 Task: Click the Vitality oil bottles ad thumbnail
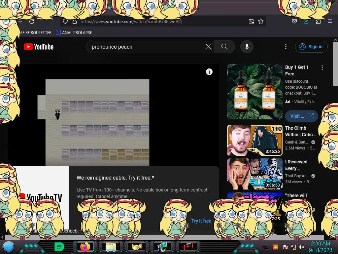[254, 92]
